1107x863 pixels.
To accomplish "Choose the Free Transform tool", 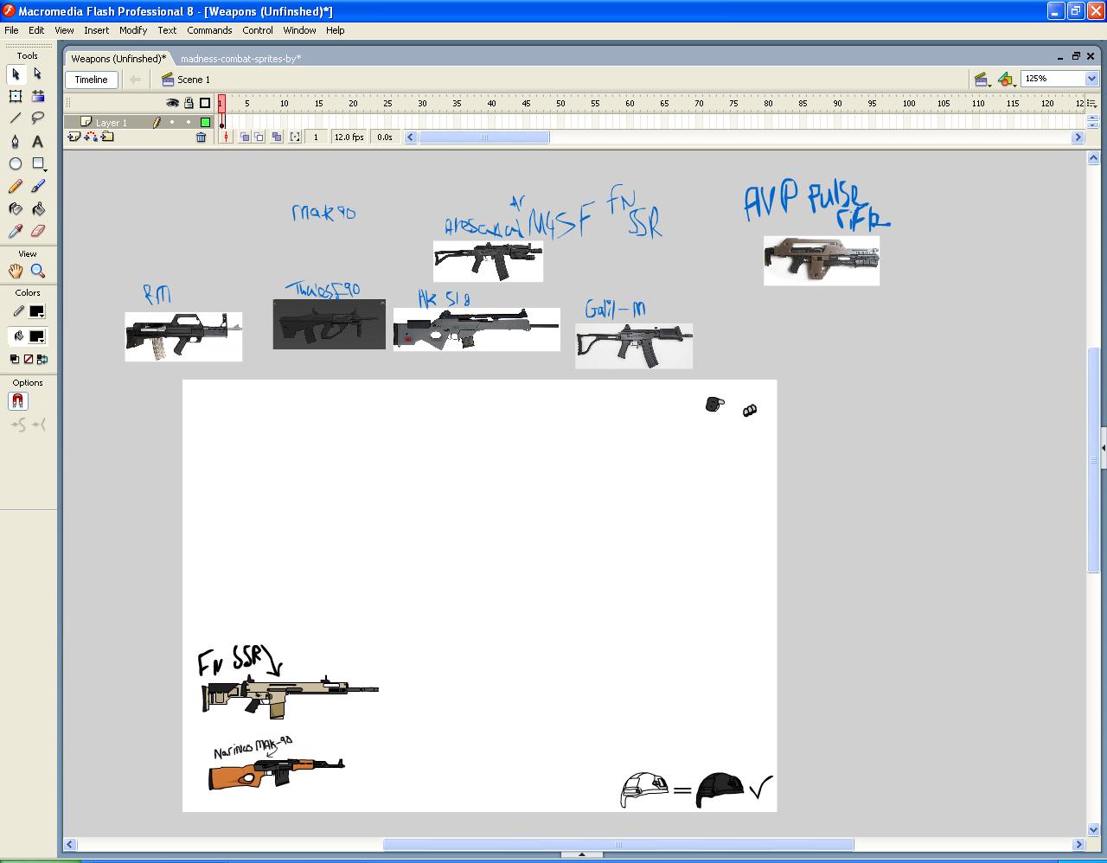I will (16, 97).
